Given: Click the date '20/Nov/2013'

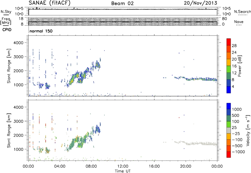Looking at the screenshot, I should pos(200,3).
